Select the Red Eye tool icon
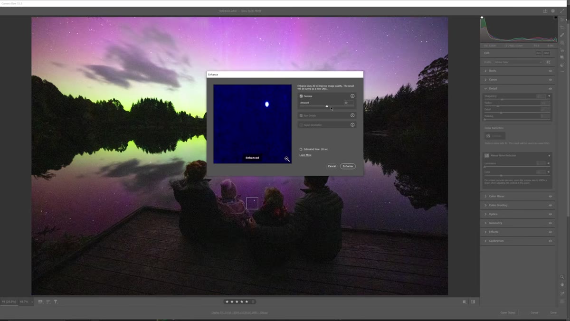This screenshot has height=321, width=570. pos(562,51)
